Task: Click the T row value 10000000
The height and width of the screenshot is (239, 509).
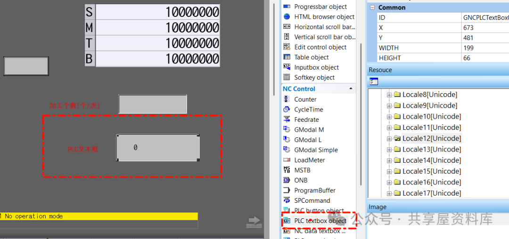Action: pos(158,43)
